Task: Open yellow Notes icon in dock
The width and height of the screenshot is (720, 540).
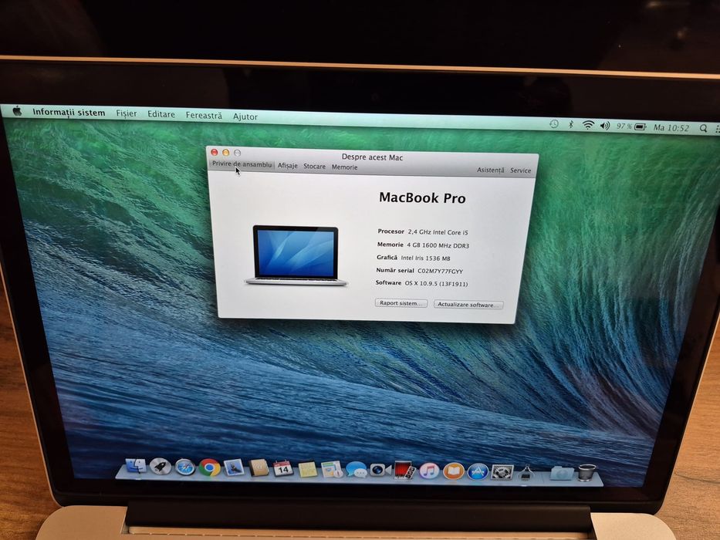Action: pyautogui.click(x=308, y=469)
